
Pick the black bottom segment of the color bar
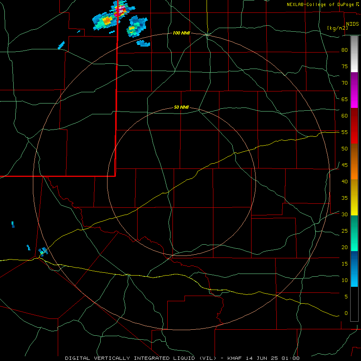[354, 304]
